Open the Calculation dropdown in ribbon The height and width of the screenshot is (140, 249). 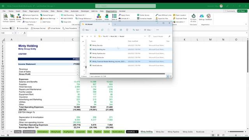point(179,22)
